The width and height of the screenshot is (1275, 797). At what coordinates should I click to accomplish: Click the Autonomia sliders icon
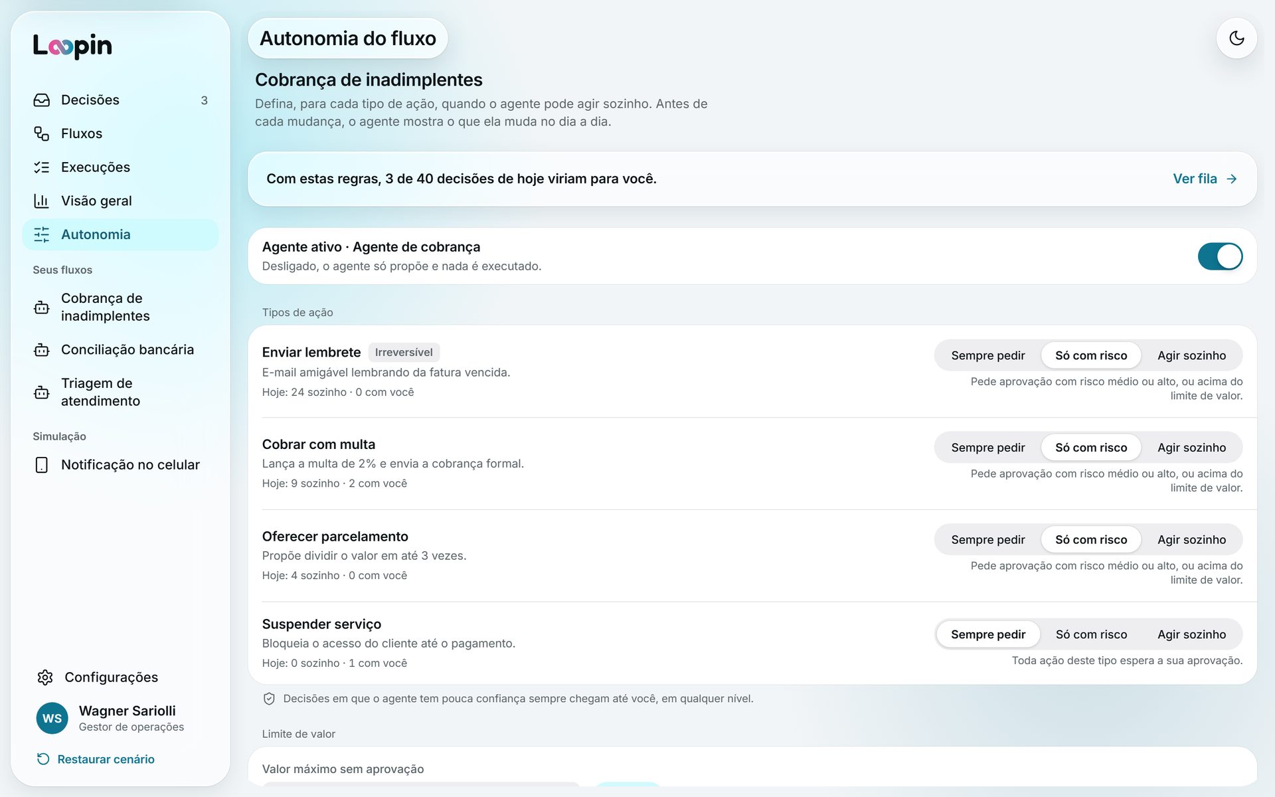point(42,234)
